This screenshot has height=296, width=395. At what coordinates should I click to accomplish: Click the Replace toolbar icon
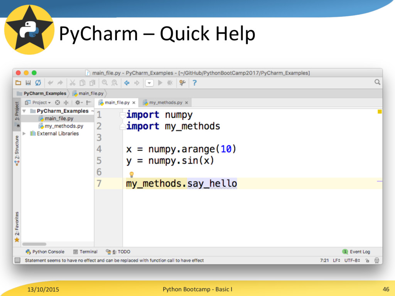click(114, 82)
